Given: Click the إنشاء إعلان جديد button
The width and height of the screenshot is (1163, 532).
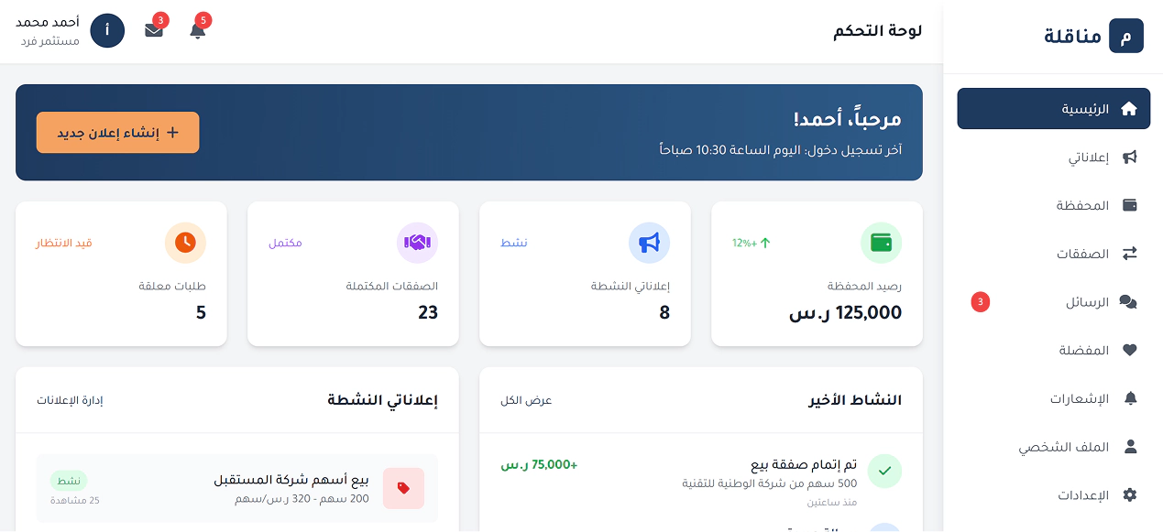Looking at the screenshot, I should point(117,132).
